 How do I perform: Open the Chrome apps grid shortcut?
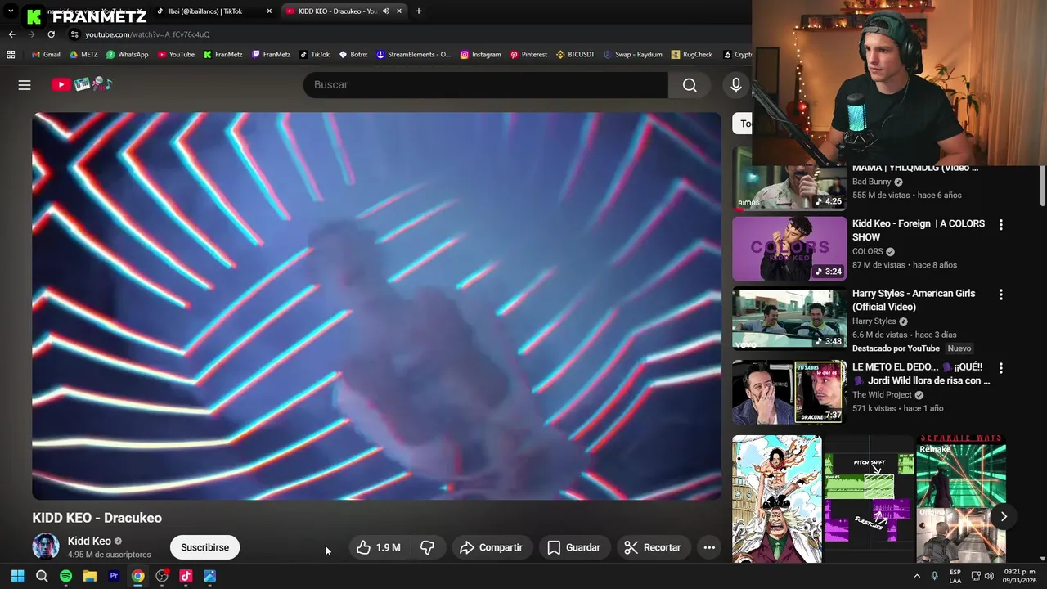(x=11, y=55)
